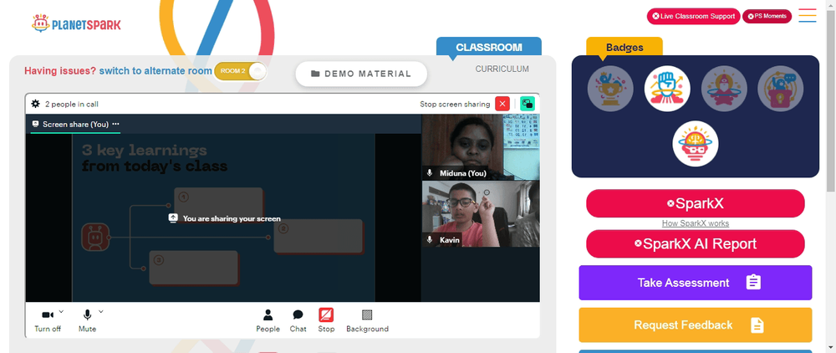Open DEMO MATERIAL folder button
Viewport: 836px width, 353px height.
point(361,74)
